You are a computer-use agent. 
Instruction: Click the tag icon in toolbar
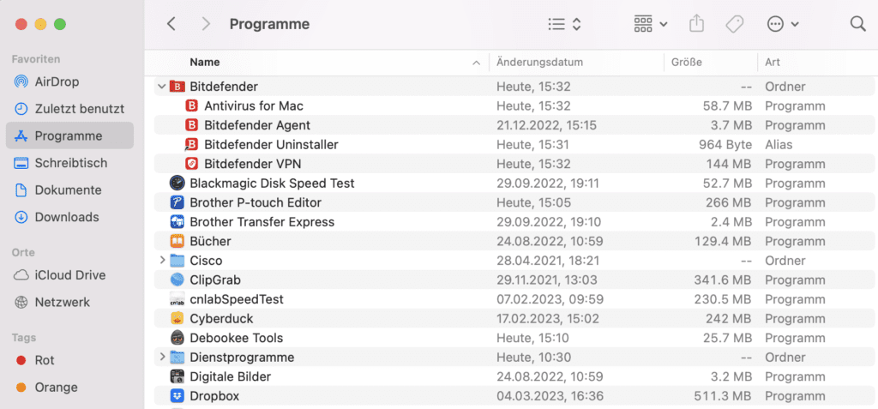734,24
